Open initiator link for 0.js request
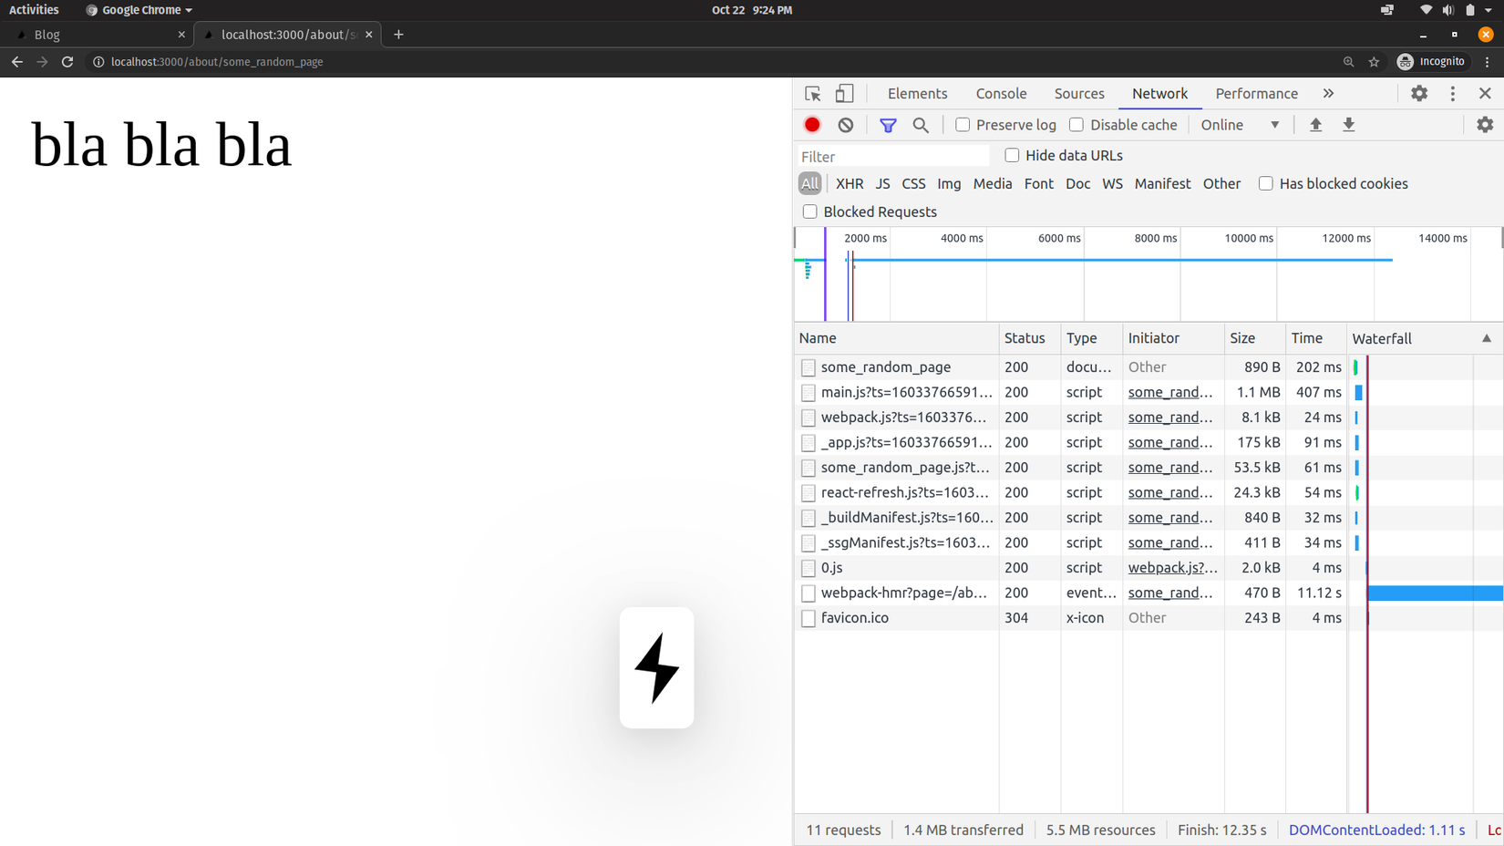Viewport: 1504px width, 846px height. coord(1172,568)
